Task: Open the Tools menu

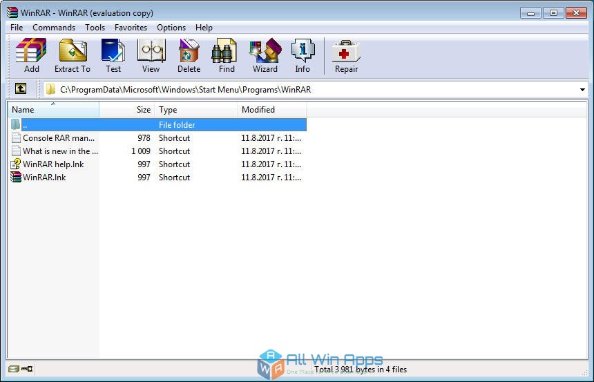Action: [x=95, y=28]
